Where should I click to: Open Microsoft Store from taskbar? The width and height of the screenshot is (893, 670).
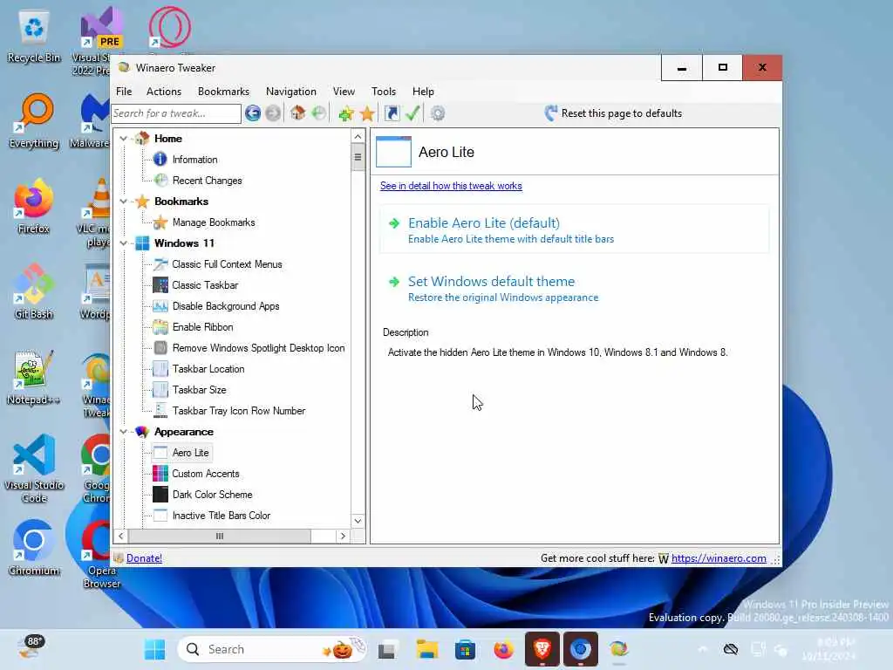pos(465,649)
